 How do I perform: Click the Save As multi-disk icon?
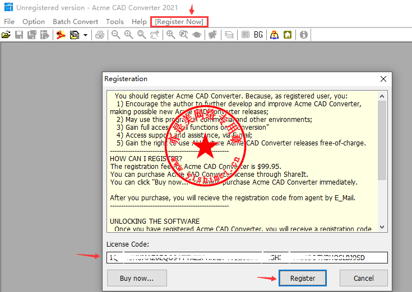pos(32,35)
